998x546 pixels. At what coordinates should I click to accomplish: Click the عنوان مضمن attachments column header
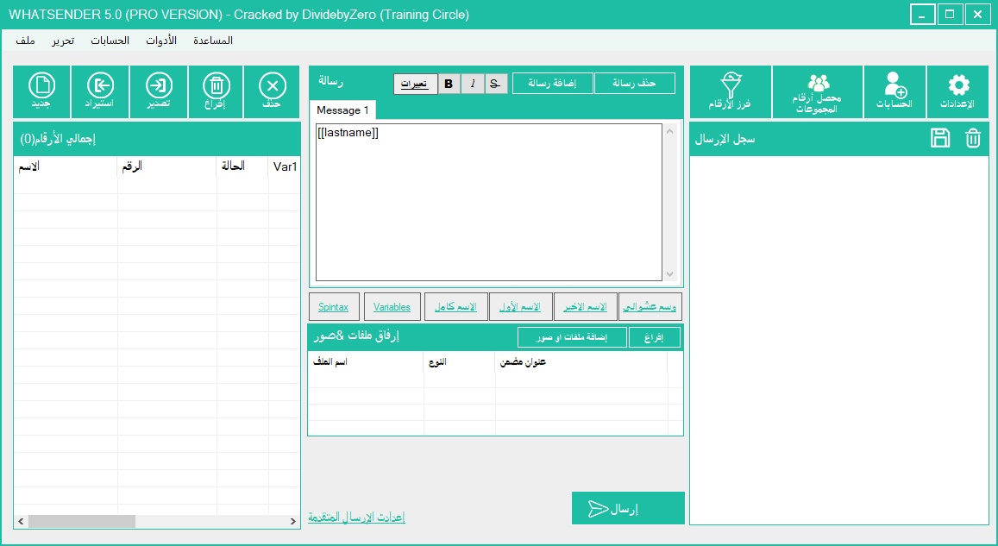(x=581, y=362)
